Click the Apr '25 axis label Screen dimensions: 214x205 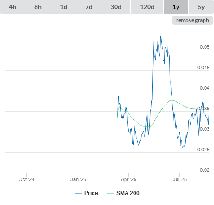[129, 179]
